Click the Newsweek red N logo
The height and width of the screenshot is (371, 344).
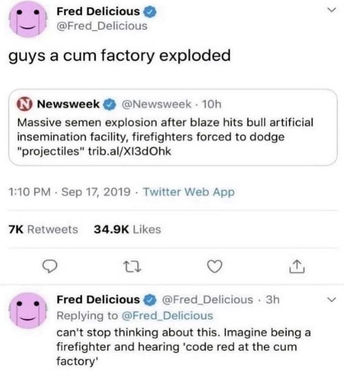[24, 104]
